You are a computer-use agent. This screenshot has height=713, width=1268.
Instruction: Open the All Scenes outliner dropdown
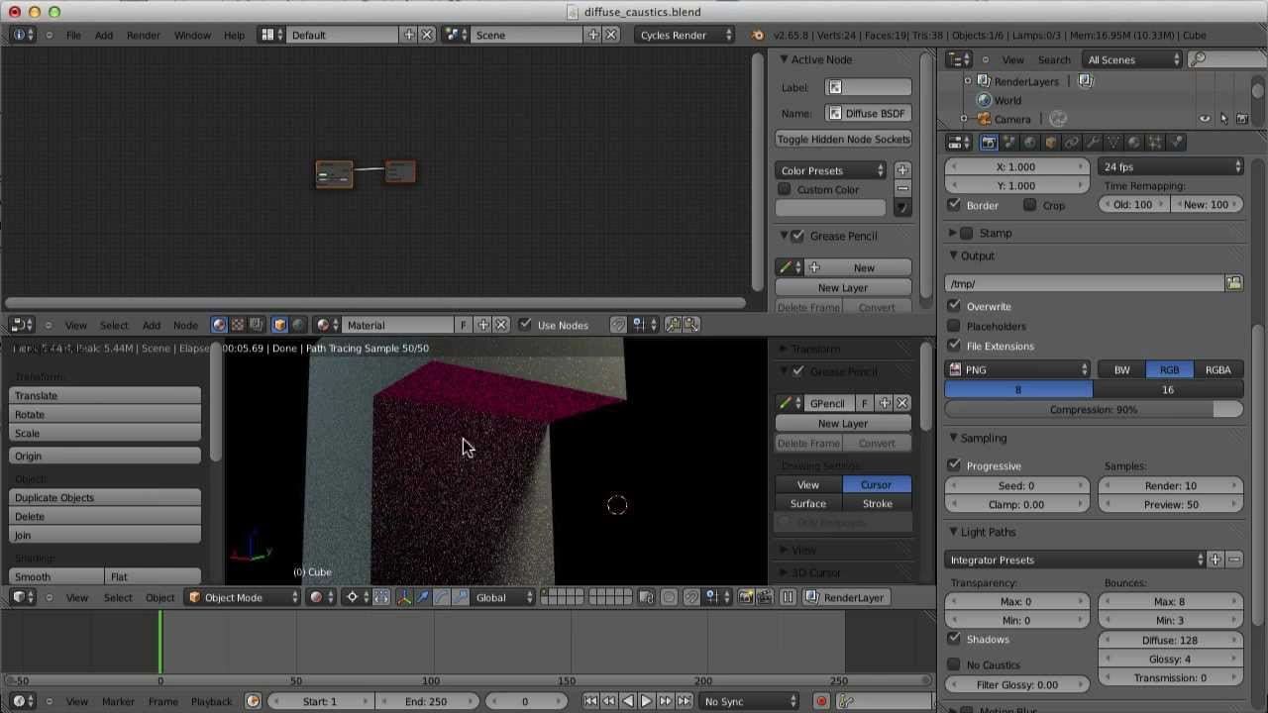click(x=1132, y=59)
